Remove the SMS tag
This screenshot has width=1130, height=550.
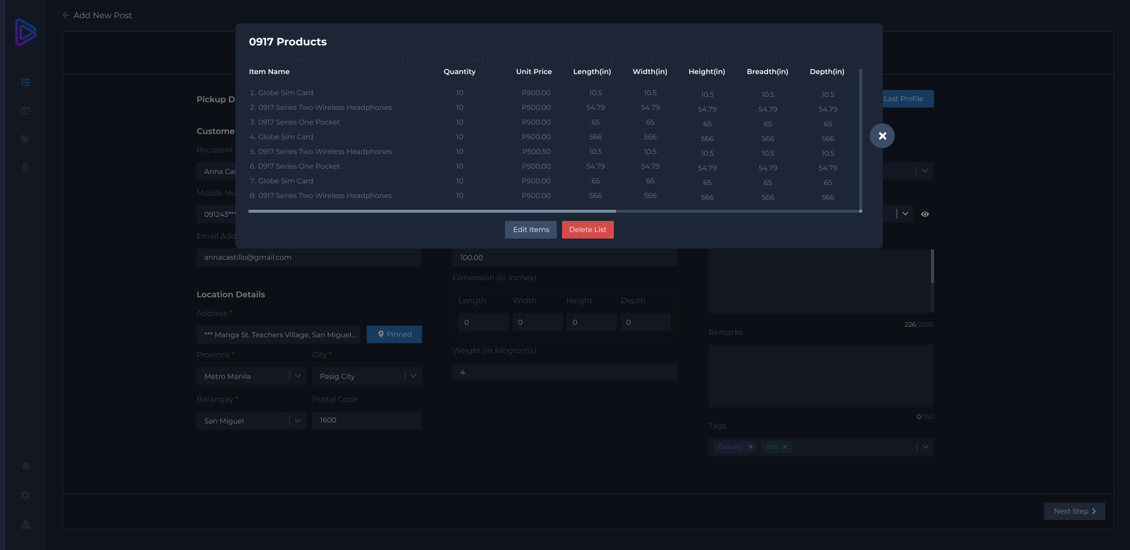[x=785, y=447]
